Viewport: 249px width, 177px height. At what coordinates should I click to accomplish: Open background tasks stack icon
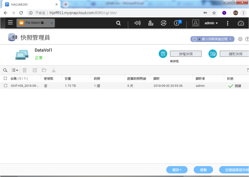(150, 23)
